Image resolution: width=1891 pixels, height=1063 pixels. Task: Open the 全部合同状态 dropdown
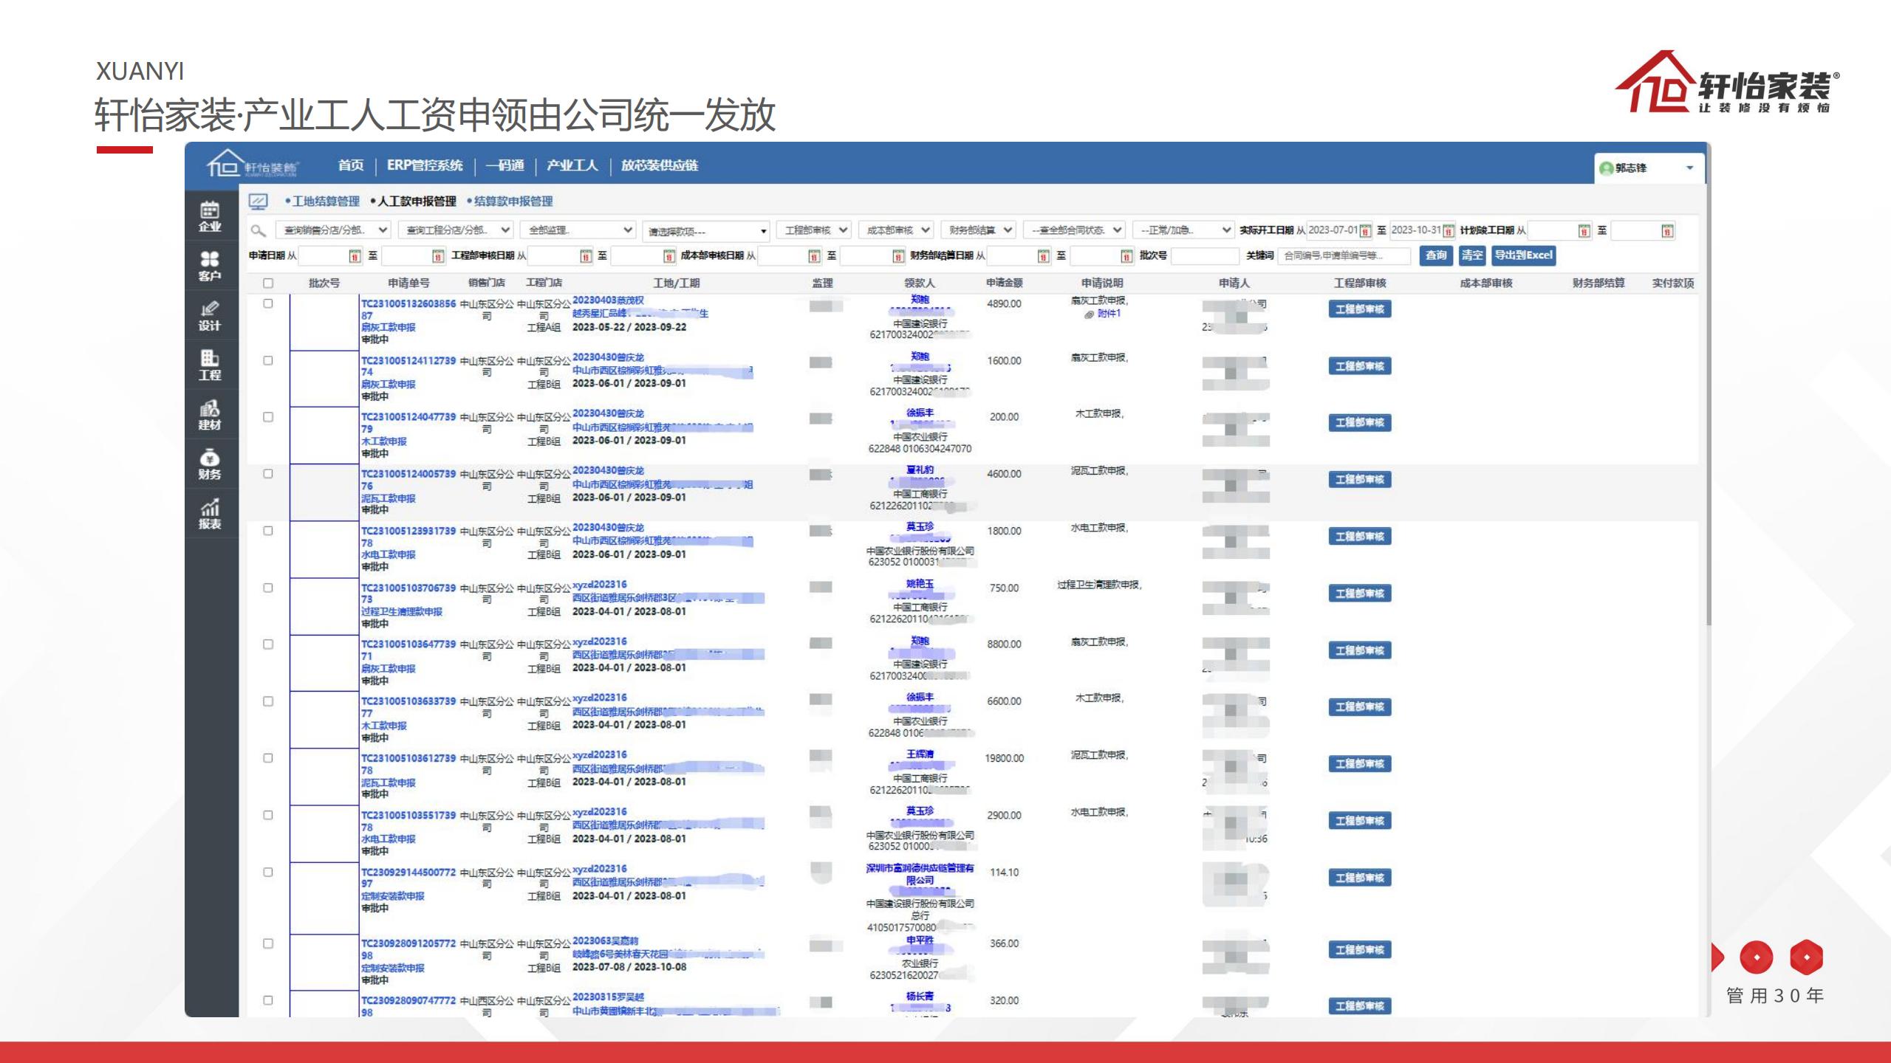1075,230
